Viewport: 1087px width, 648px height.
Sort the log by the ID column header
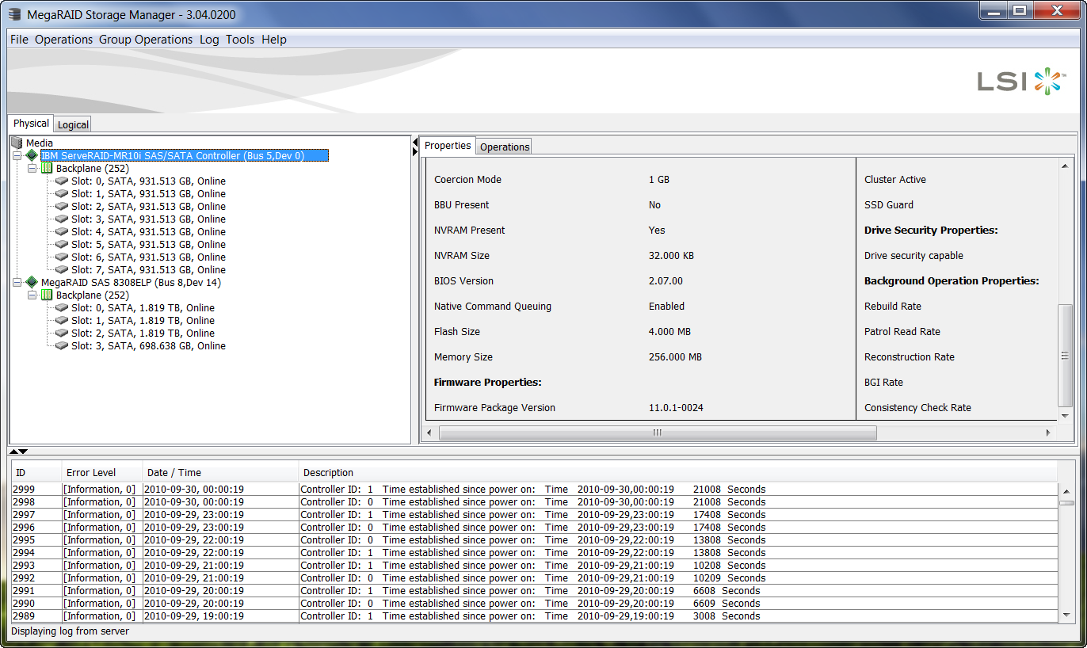tap(36, 473)
